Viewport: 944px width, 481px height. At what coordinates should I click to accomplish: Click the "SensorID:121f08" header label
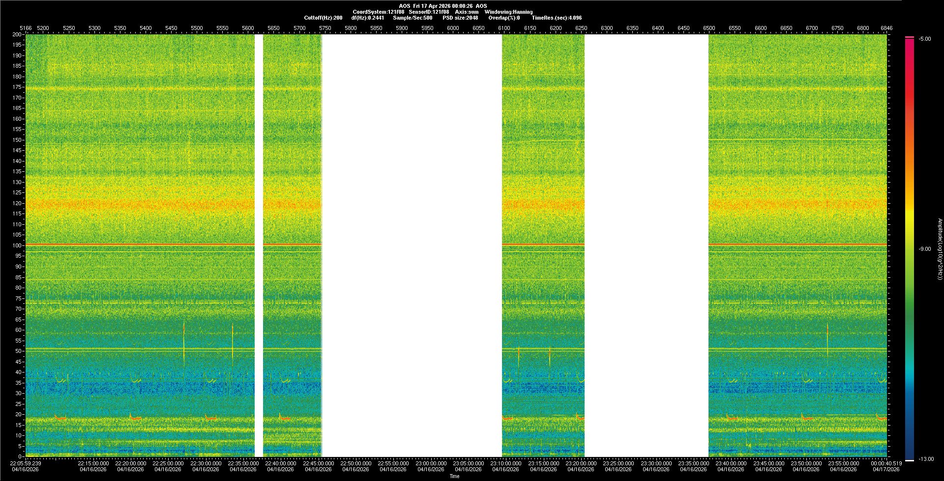click(429, 12)
